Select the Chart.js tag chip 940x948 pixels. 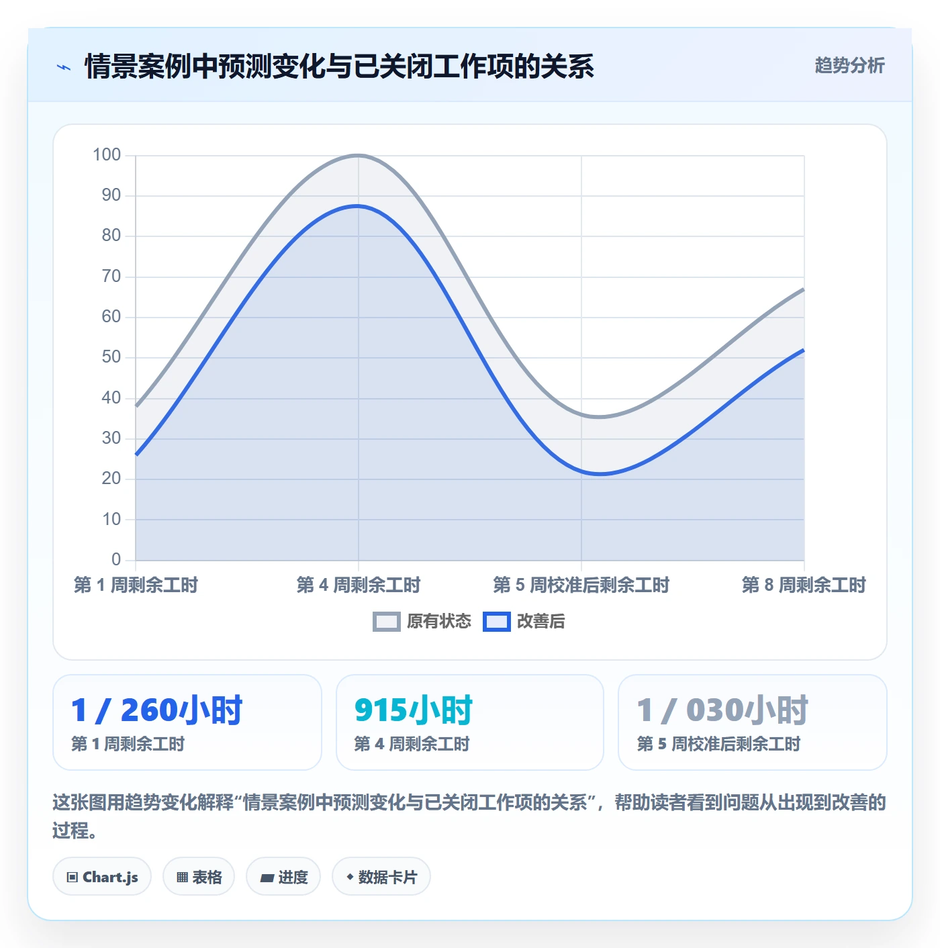pos(102,876)
